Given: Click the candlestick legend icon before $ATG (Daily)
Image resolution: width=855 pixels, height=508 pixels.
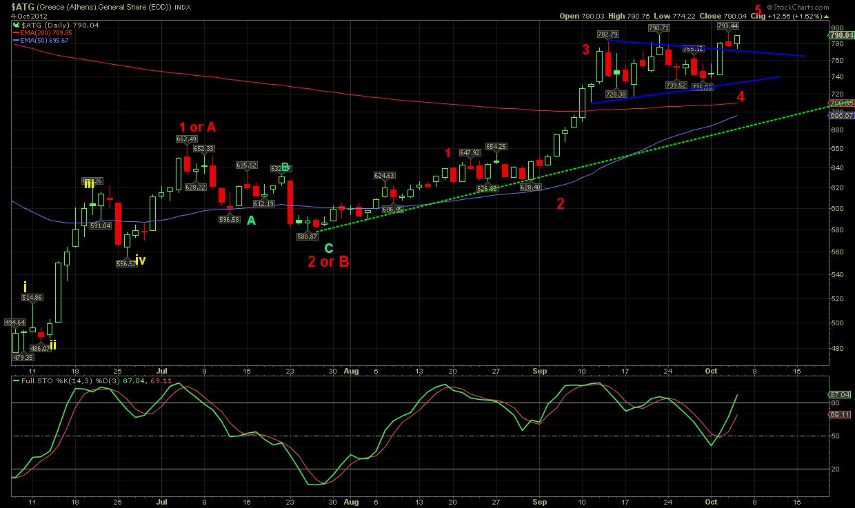Looking at the screenshot, I should [15, 24].
